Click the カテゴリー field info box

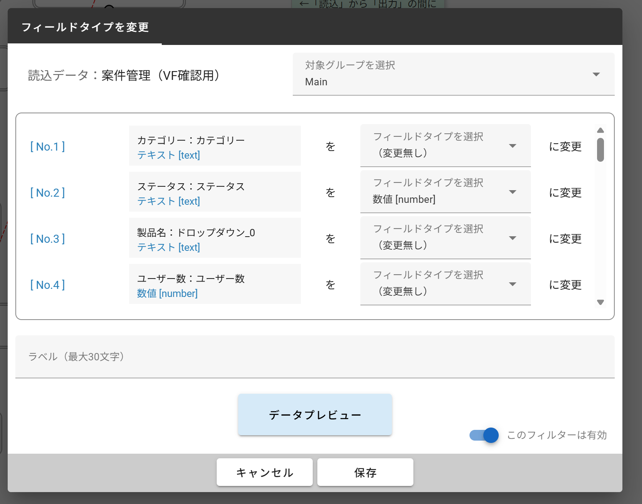point(215,146)
